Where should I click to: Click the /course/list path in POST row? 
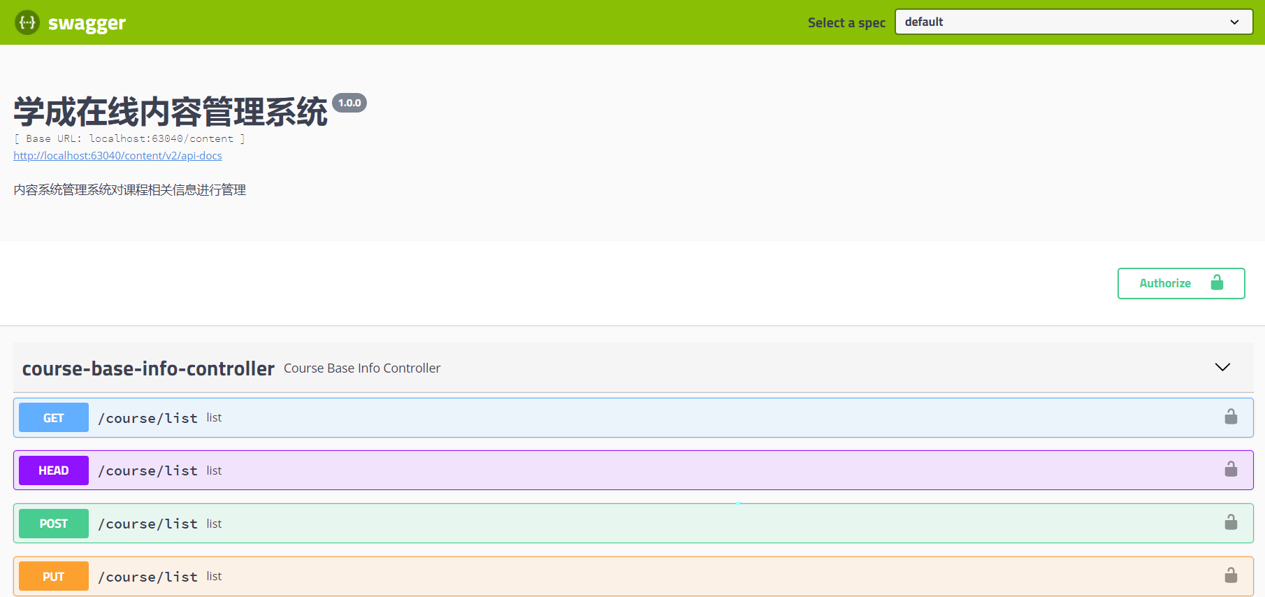pos(147,524)
